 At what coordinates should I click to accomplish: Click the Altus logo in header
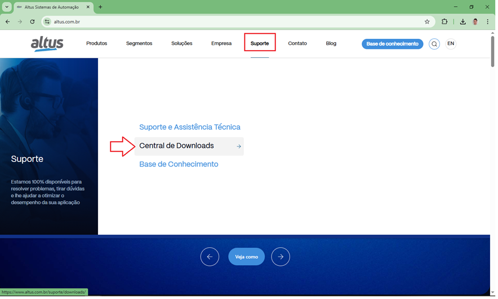[47, 44]
